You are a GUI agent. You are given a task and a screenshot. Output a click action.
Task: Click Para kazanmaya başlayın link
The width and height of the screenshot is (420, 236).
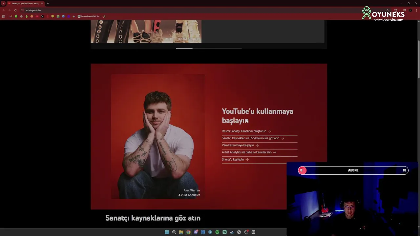240,145
